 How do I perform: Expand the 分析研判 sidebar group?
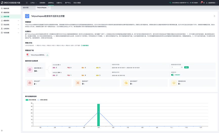tap(18, 29)
